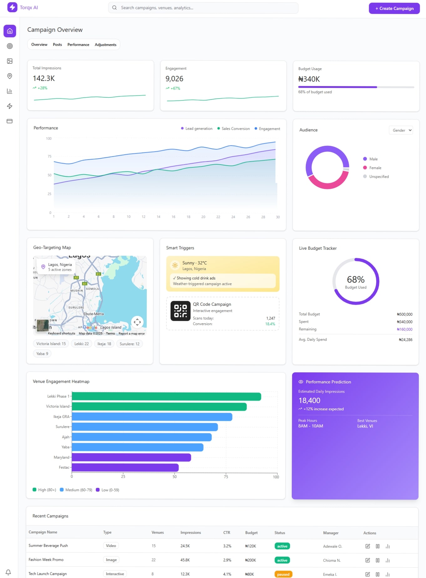
Task: Click the lightning bolt sidebar icon
Action: click(10, 106)
